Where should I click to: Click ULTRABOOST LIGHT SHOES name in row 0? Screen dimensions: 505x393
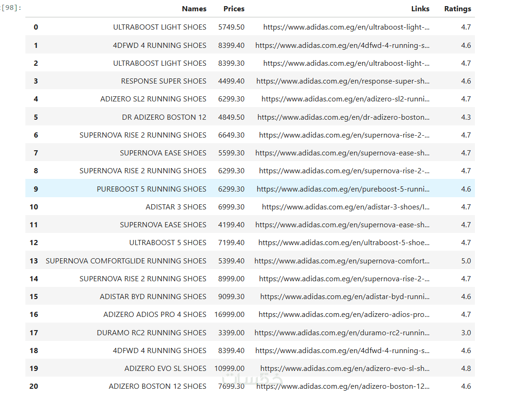pos(159,27)
